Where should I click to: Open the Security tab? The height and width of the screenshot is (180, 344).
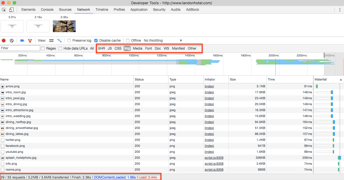[x=159, y=10]
